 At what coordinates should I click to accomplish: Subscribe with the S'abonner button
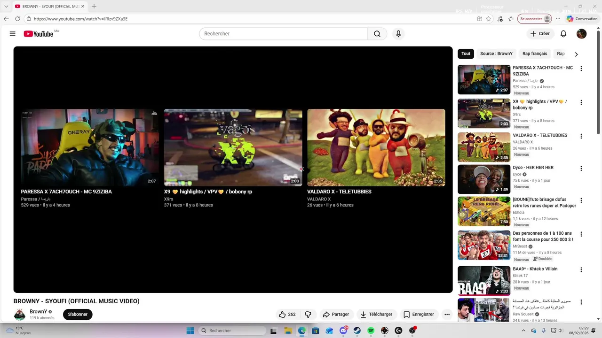(x=78, y=315)
